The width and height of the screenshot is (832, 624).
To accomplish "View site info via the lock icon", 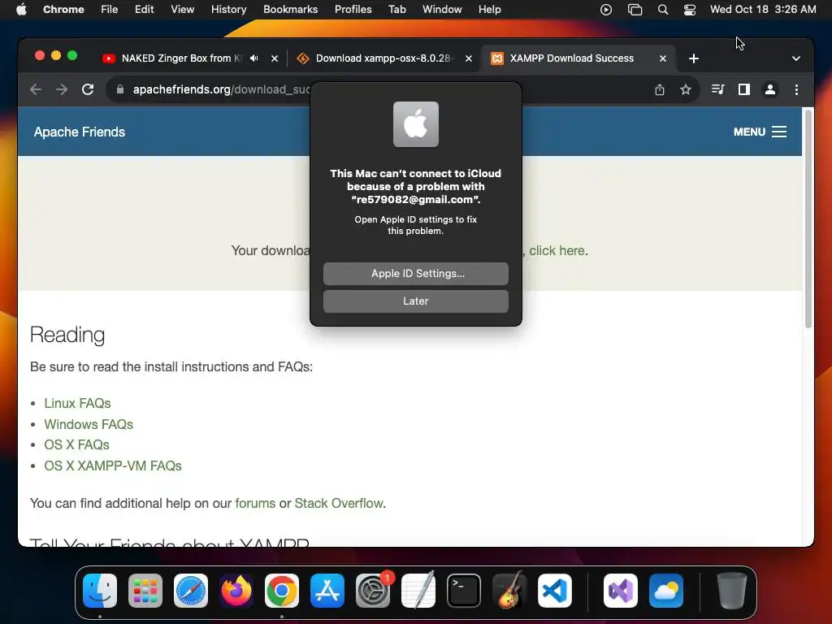I will 120,89.
